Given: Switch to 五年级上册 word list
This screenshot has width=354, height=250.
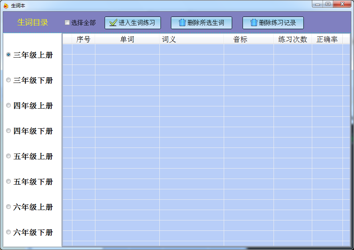Looking at the screenshot, I should pyautogui.click(x=8, y=156).
